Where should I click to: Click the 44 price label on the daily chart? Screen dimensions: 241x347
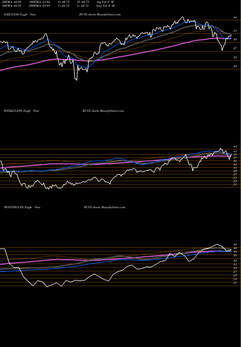235,17
